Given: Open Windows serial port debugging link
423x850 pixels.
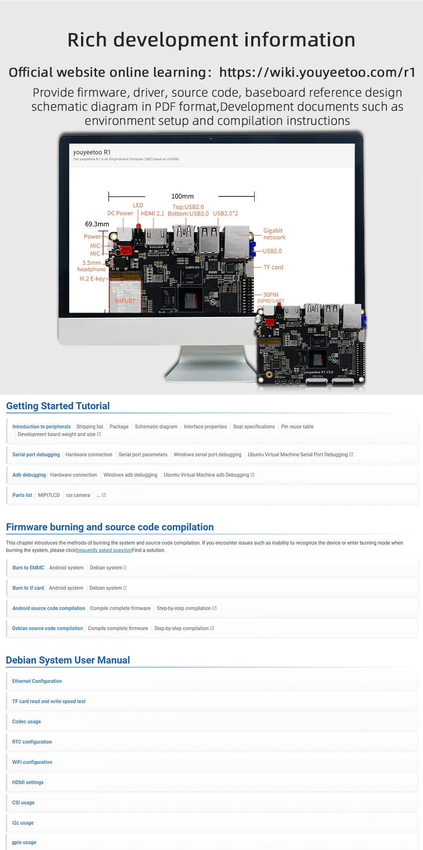Looking at the screenshot, I should pos(208,455).
